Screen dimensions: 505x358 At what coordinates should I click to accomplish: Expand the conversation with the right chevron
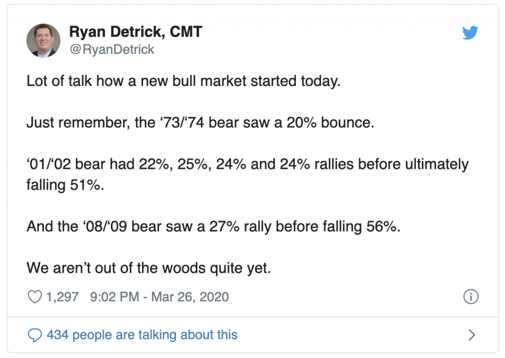(471, 335)
